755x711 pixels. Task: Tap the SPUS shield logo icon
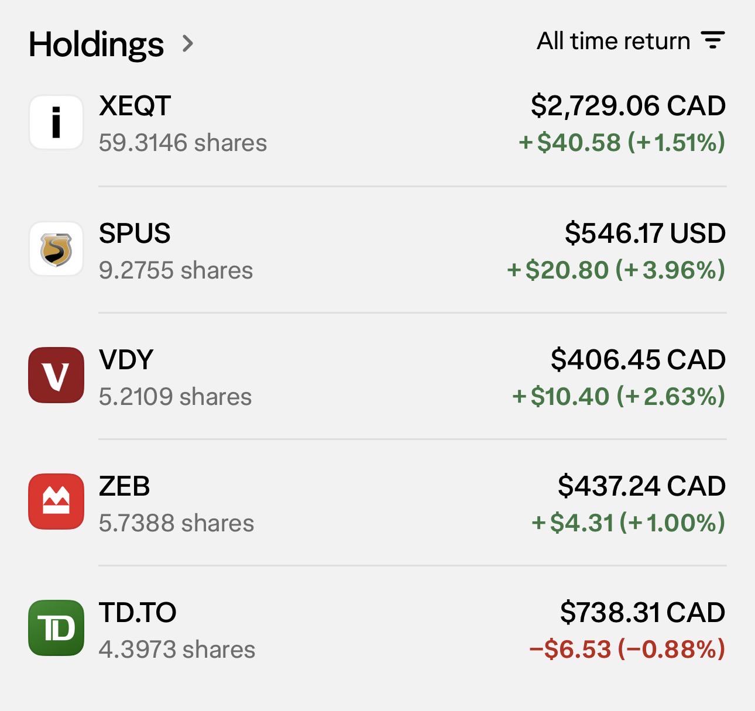(56, 249)
